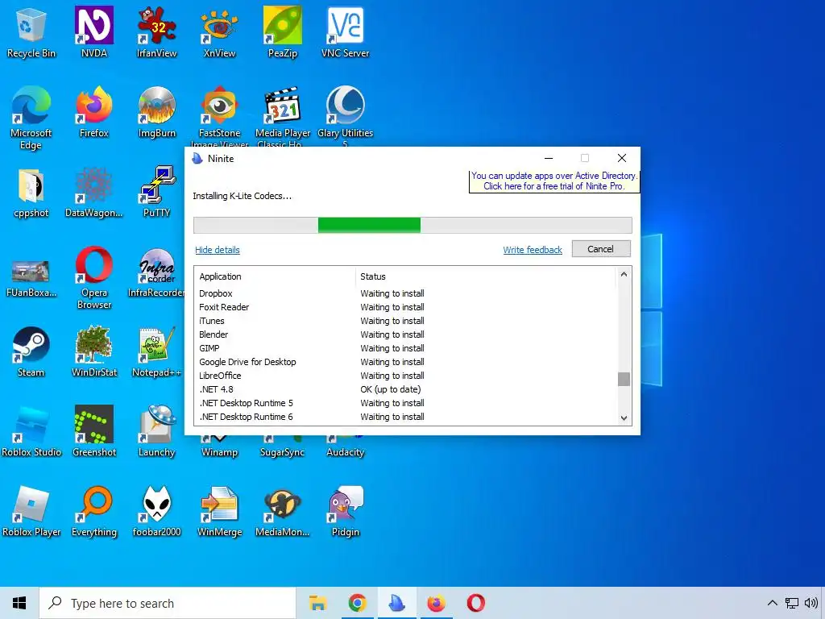Click the Ninite Pro free trial banner

(x=554, y=181)
